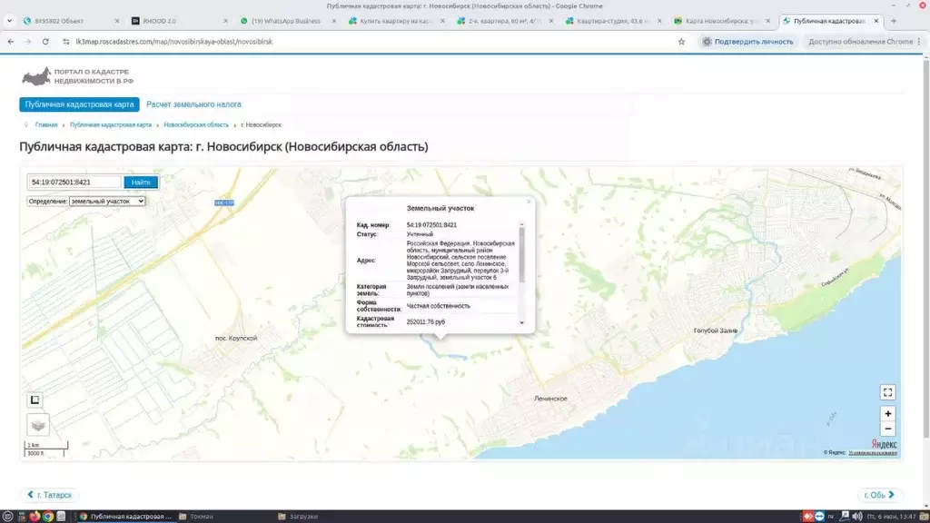Switch to the WhatsApp Business tab
Screen dimensions: 930x523
click(286, 21)
